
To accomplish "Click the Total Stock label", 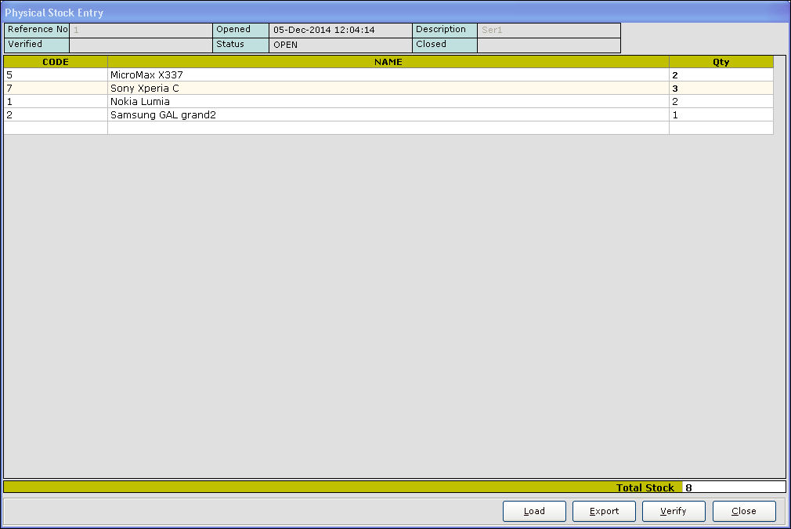I will coord(645,487).
